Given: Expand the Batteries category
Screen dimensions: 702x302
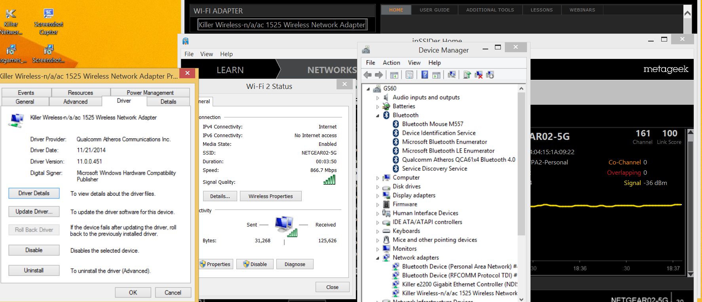Looking at the screenshot, I should click(x=378, y=106).
